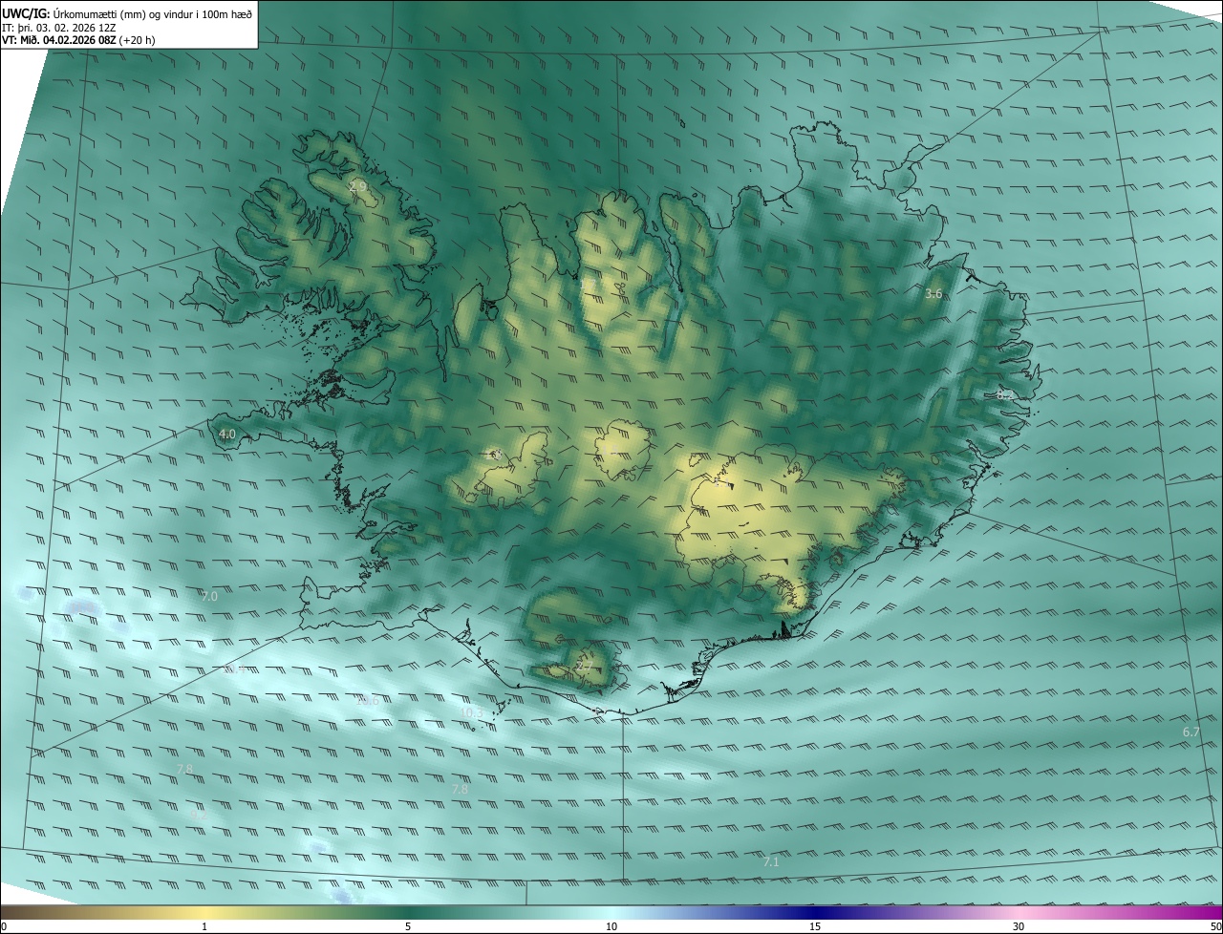Click the '30' label on the color scale
1223x934 pixels.
pyautogui.click(x=1019, y=926)
